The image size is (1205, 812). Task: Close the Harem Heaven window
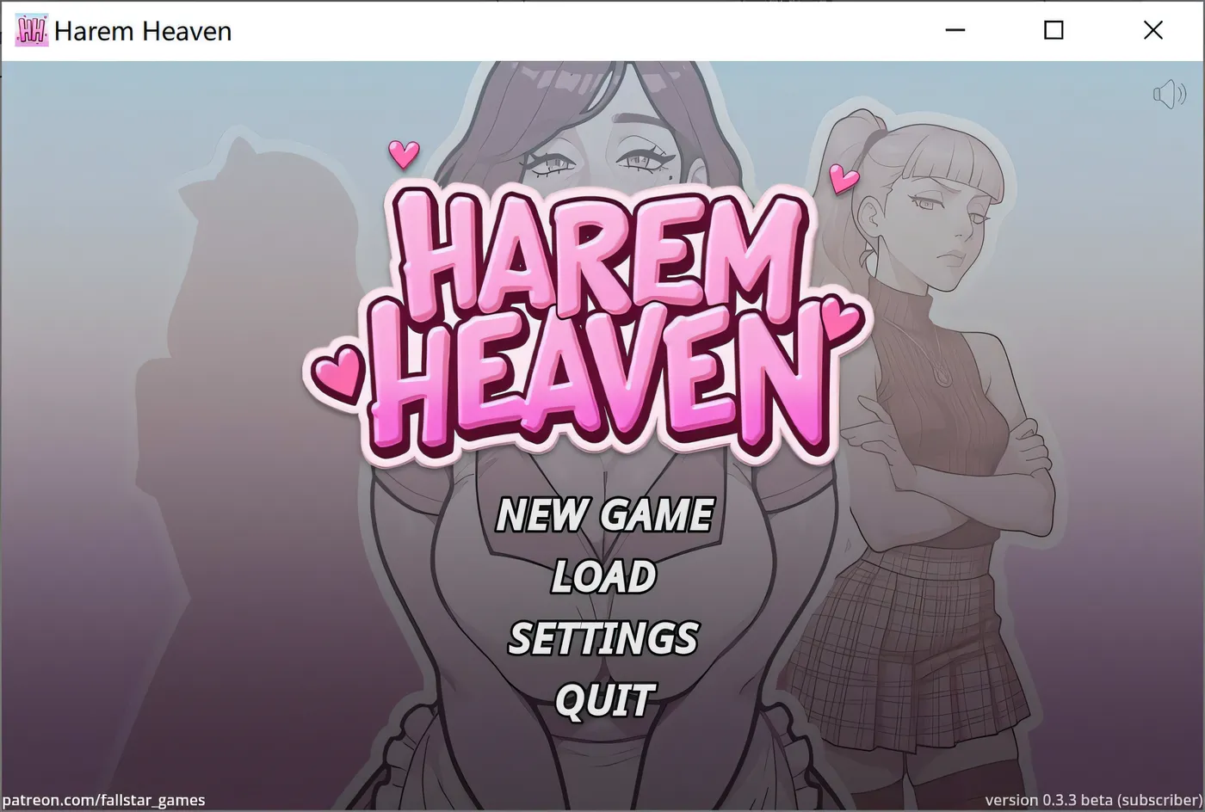pyautogui.click(x=1152, y=31)
